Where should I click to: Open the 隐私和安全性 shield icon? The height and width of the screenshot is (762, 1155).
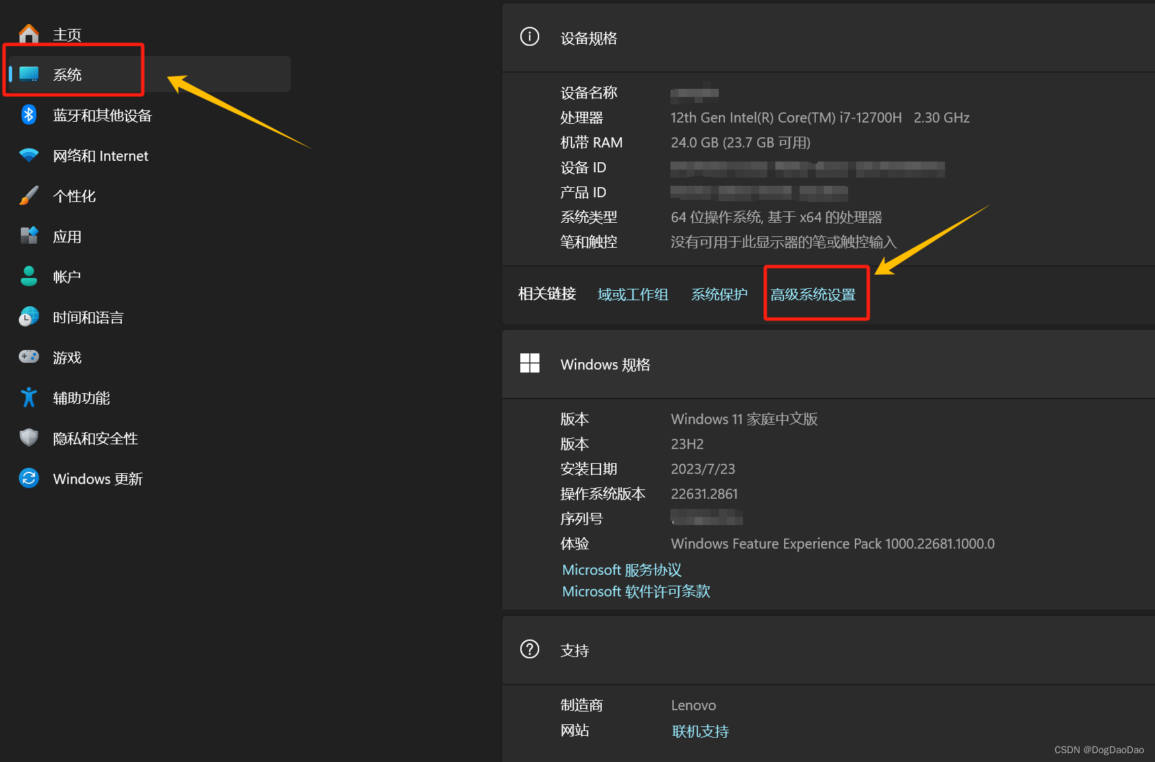pos(28,438)
